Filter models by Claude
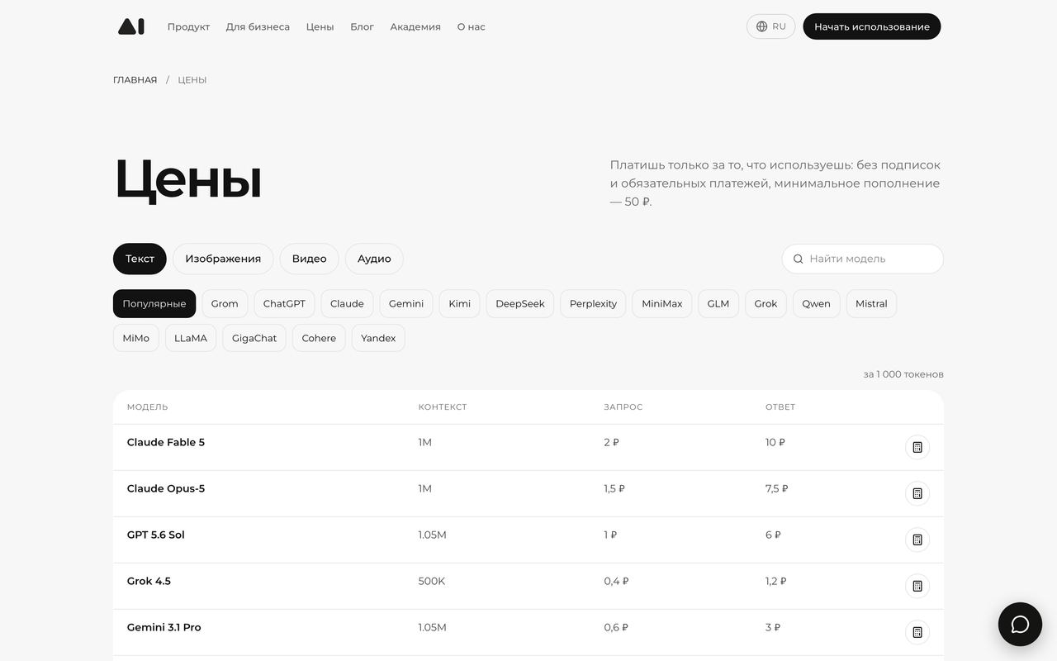1057x661 pixels. pyautogui.click(x=347, y=303)
